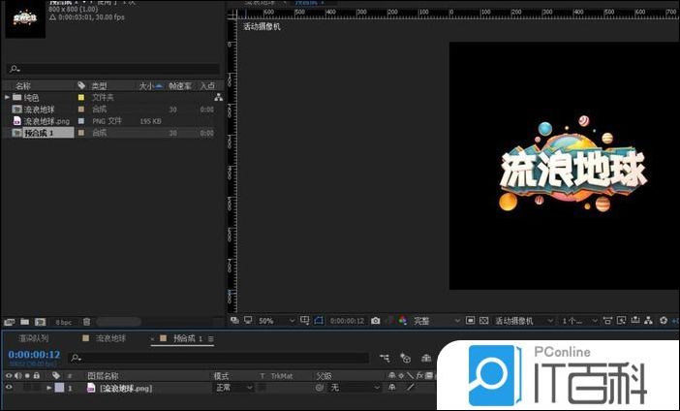The height and width of the screenshot is (411, 680).
Task: Open the 无 parent layer dropdown
Action: click(355, 387)
